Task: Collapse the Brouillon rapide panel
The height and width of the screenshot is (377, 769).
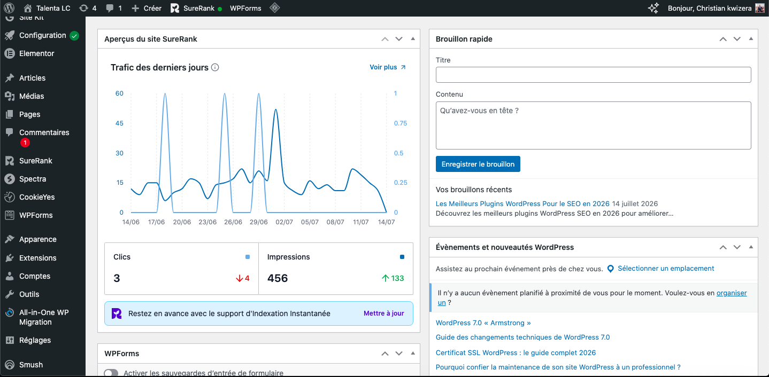Action: tap(750, 39)
